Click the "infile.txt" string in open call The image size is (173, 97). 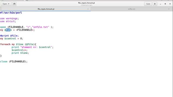tap(41, 27)
